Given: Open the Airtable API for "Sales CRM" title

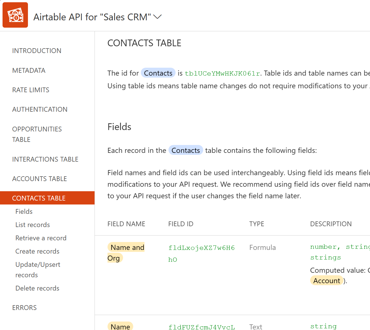Looking at the screenshot, I should tap(92, 17).
